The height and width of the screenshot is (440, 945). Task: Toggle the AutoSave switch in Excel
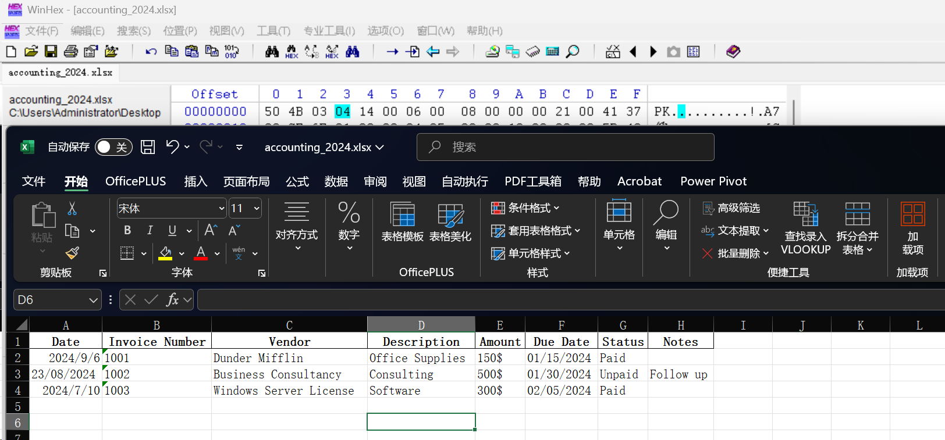tap(113, 147)
